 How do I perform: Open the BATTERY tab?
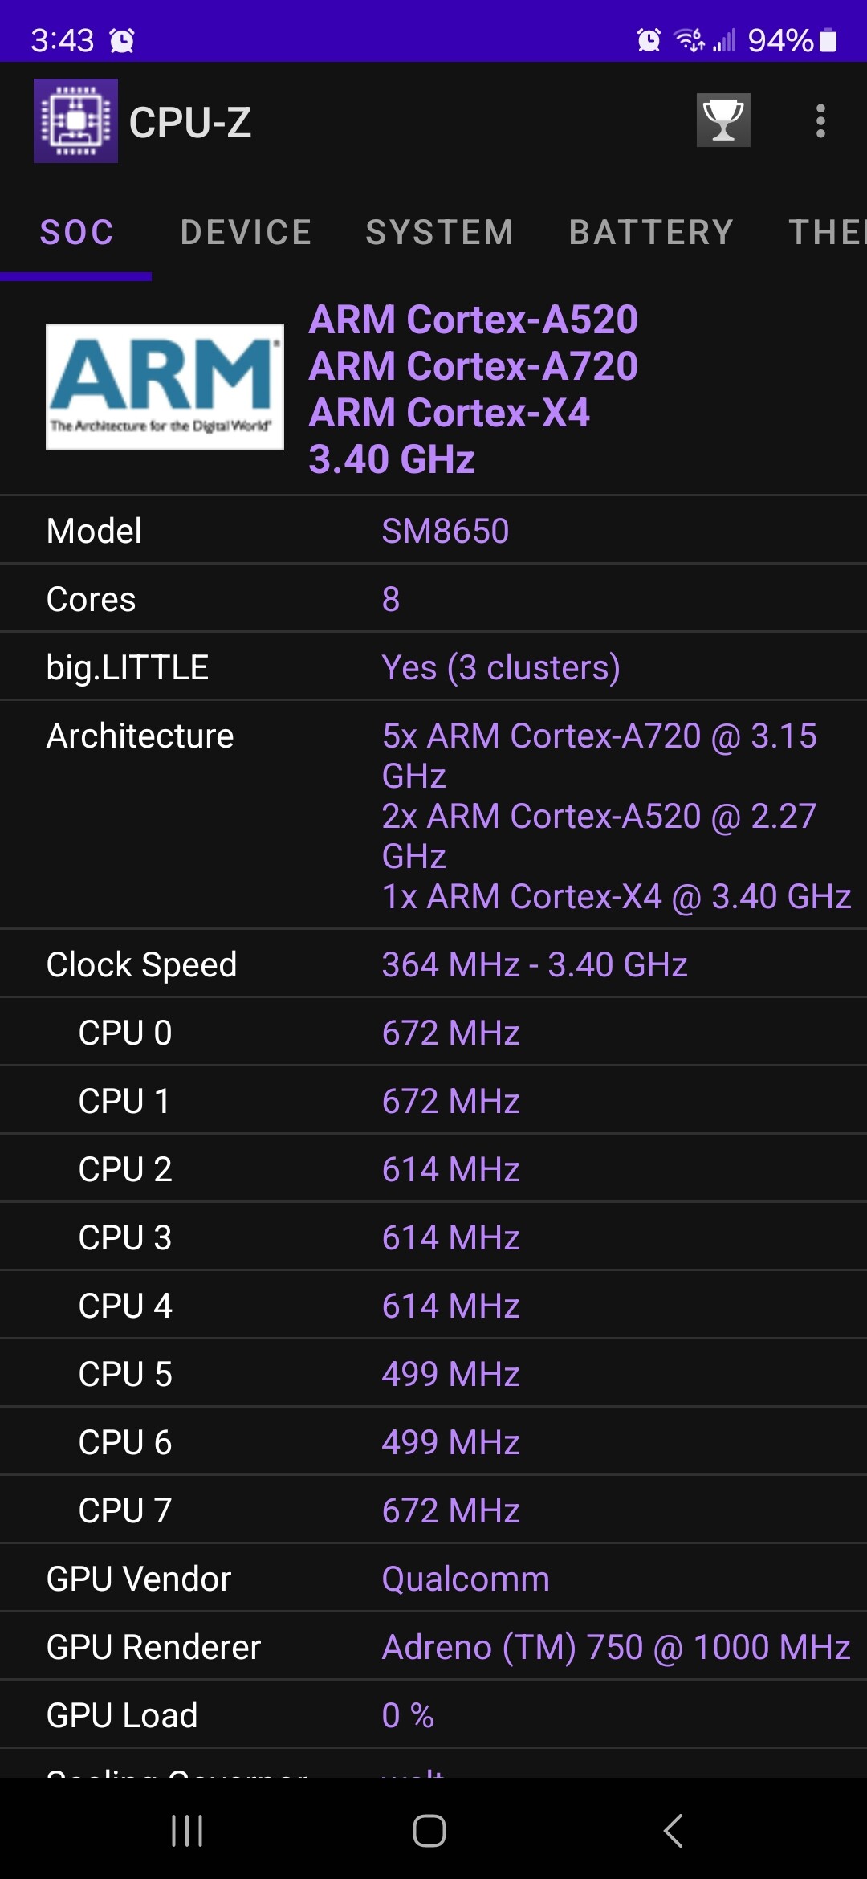(x=651, y=233)
